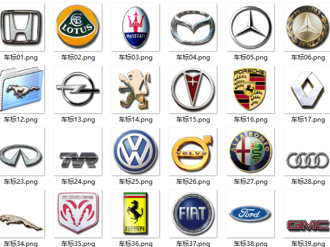Open the Ford oval logo thumbnail

[x=250, y=214]
